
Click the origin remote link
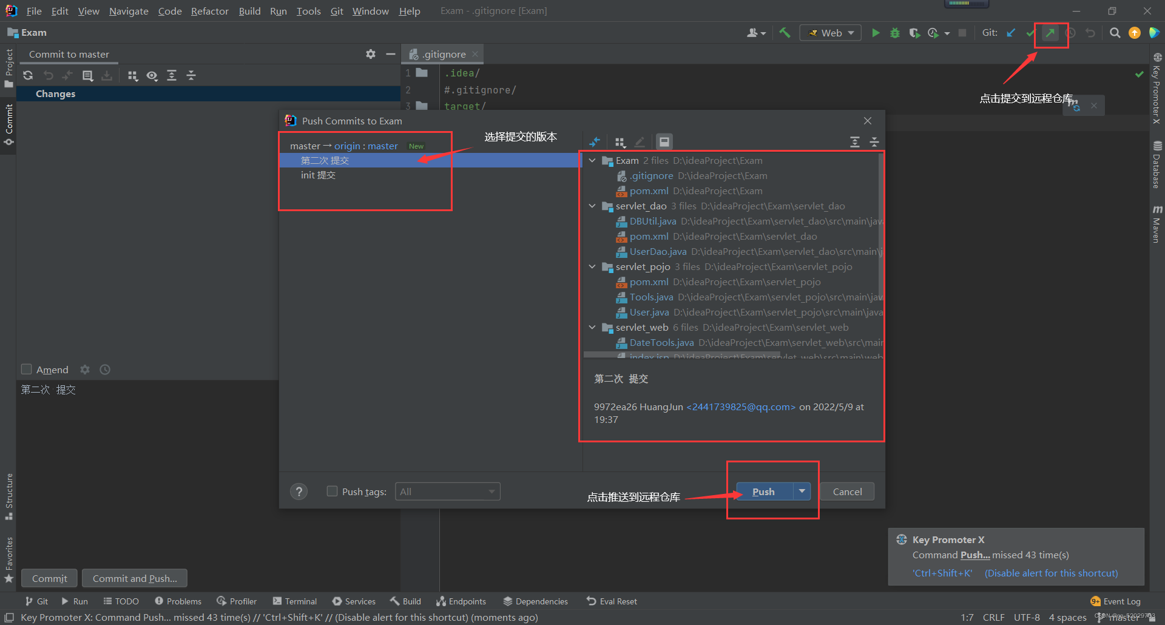347,146
